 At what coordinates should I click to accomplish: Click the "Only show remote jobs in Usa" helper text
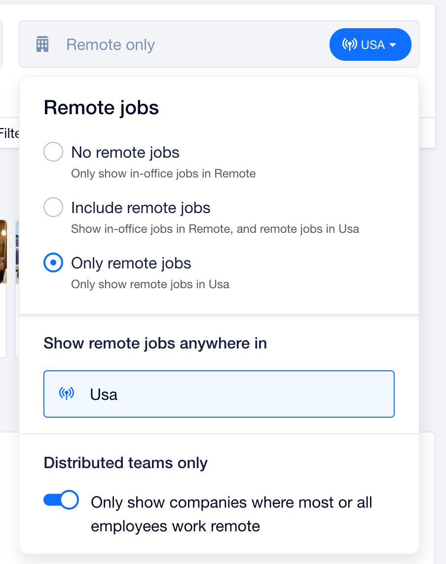(x=149, y=284)
